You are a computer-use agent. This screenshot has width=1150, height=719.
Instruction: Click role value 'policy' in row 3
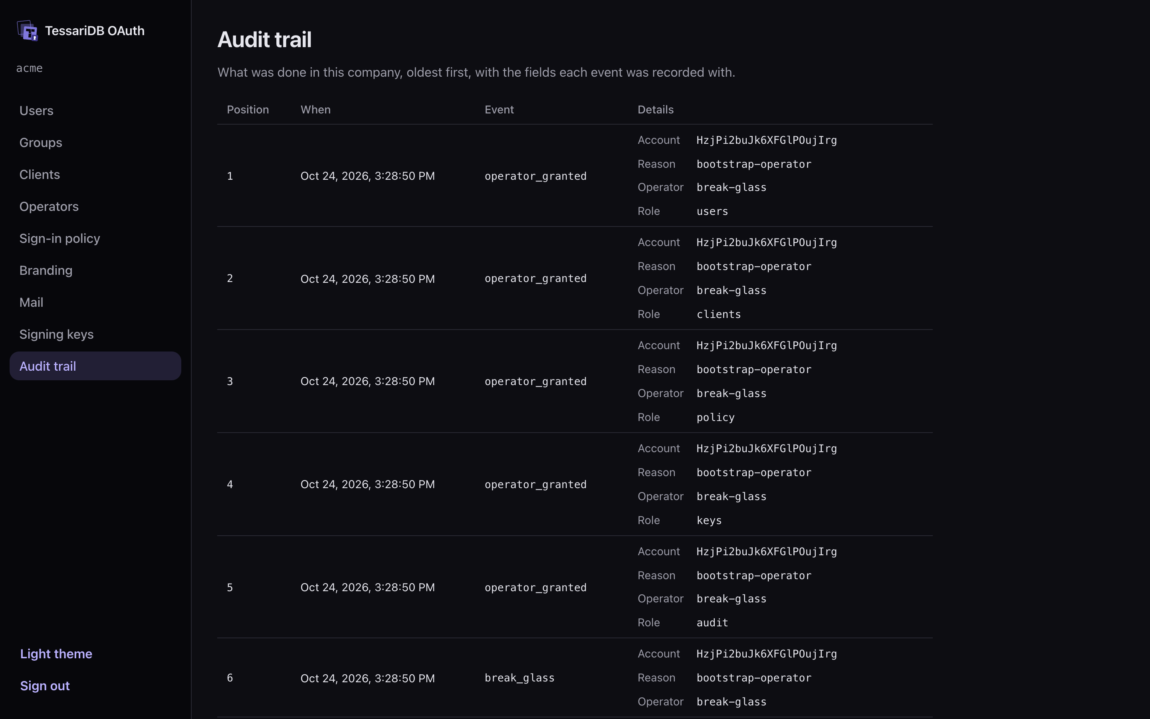pyautogui.click(x=716, y=417)
